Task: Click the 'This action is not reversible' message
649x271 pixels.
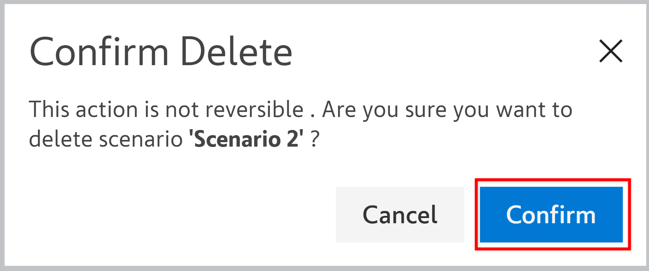Action: 166,110
